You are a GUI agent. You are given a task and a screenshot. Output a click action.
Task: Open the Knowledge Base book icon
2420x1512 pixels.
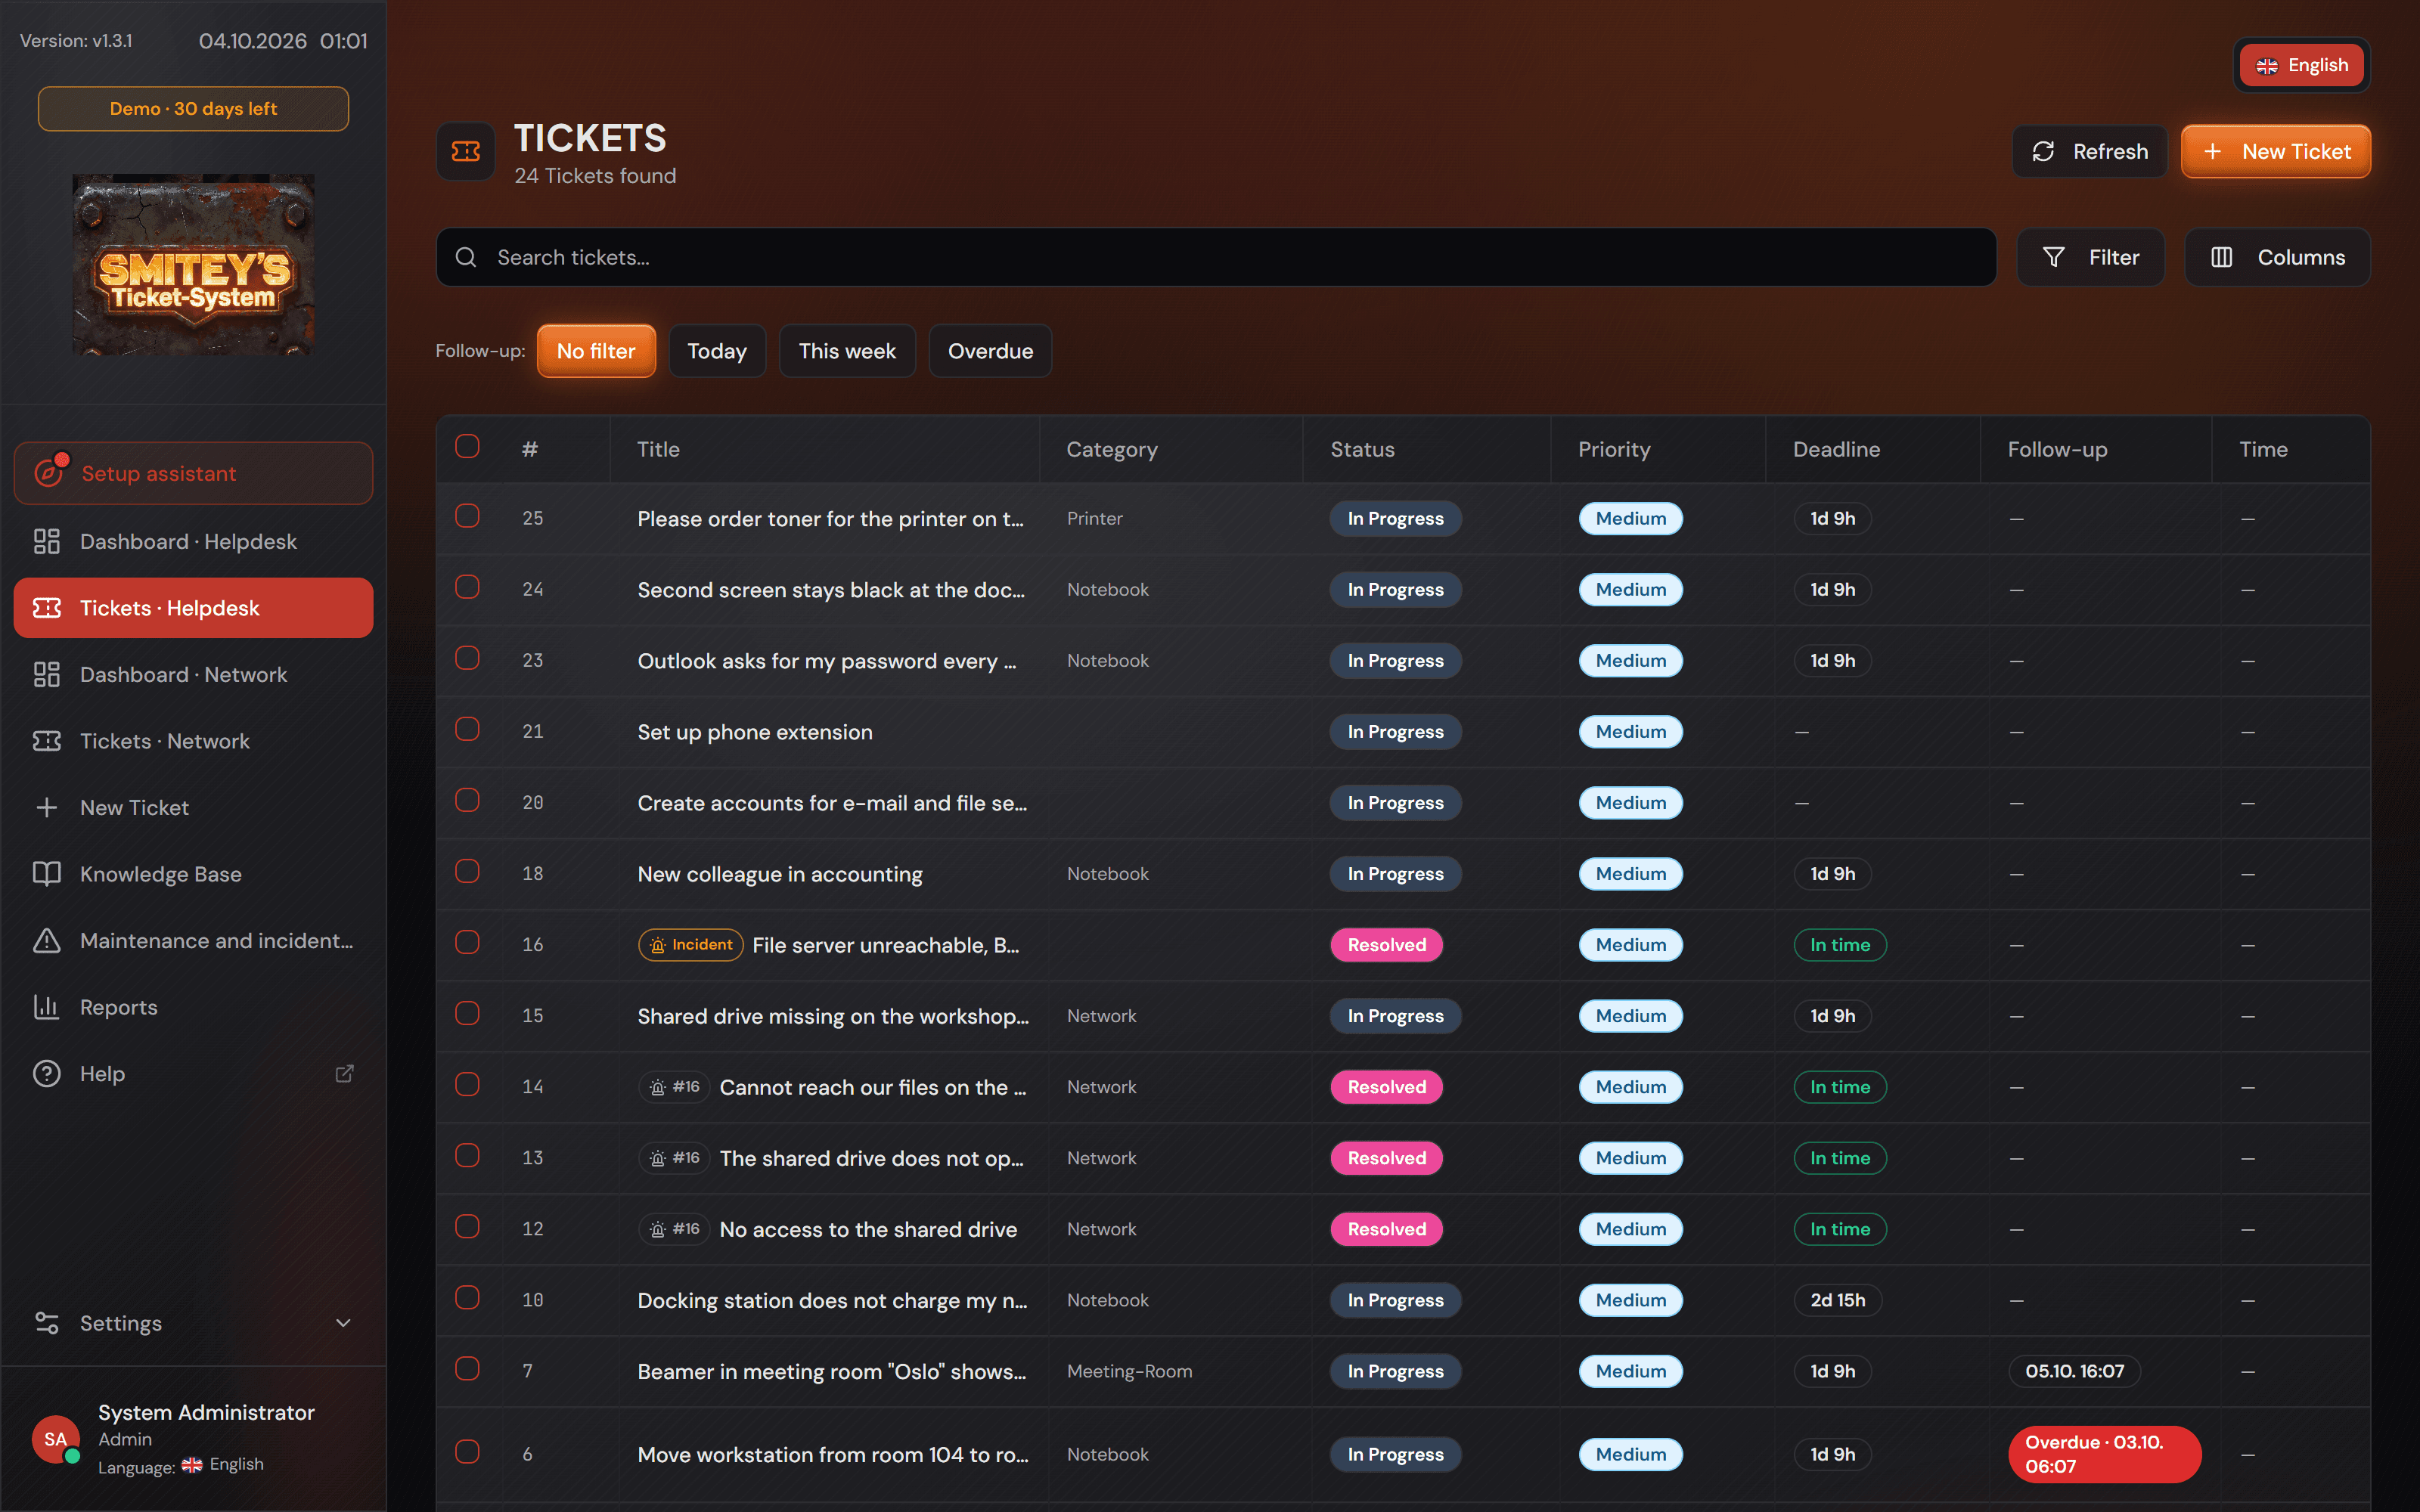pyautogui.click(x=47, y=874)
